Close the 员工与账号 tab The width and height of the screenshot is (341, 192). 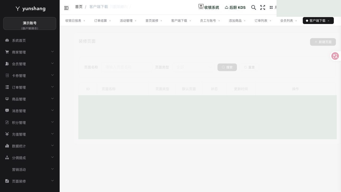tap(219, 21)
